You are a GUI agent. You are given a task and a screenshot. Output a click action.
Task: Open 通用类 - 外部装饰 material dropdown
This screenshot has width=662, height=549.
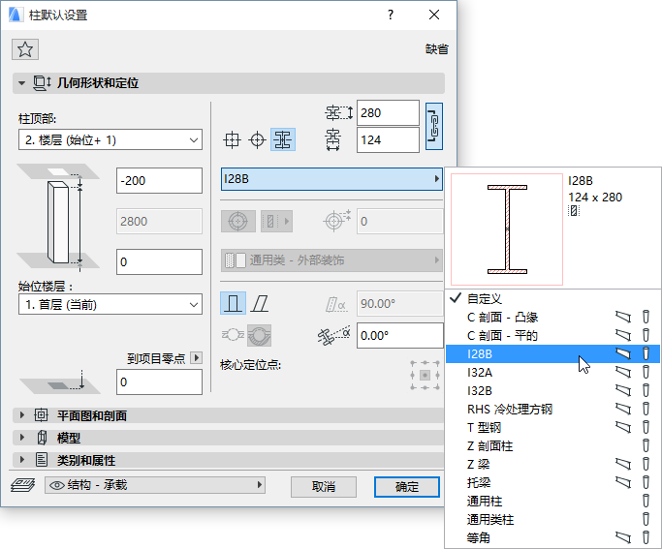tap(331, 260)
